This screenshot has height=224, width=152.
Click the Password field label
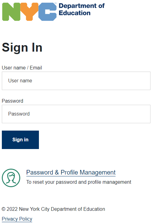tap(12, 101)
